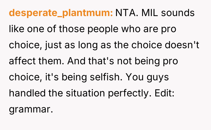Open desperate_plantmum's user profile
The height and width of the screenshot is (130, 211).
coord(61,13)
